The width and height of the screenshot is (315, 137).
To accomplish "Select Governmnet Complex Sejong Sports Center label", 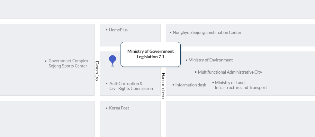I will click(x=68, y=63).
